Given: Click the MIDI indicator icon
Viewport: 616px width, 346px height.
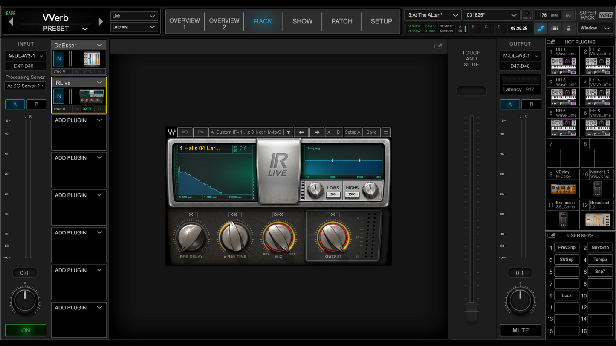Looking at the screenshot, I should pyautogui.click(x=527, y=15).
